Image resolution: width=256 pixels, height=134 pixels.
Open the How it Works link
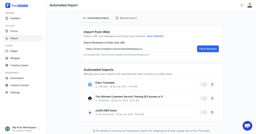click(x=155, y=36)
